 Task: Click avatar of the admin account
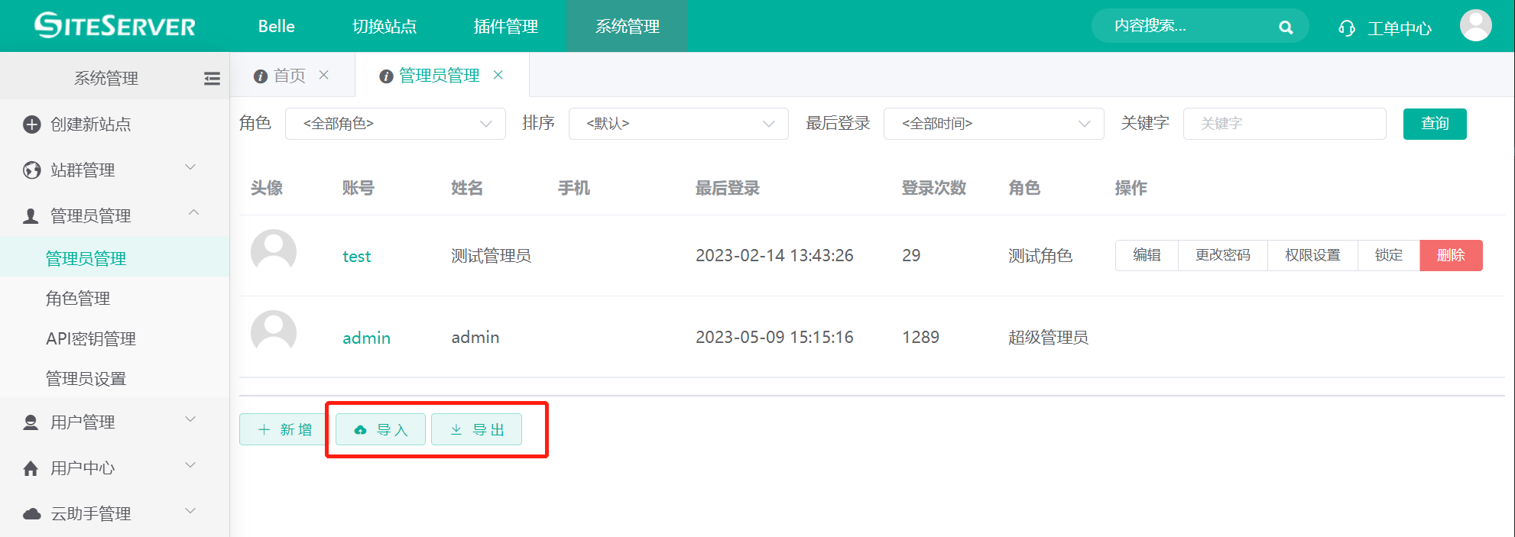(x=274, y=333)
